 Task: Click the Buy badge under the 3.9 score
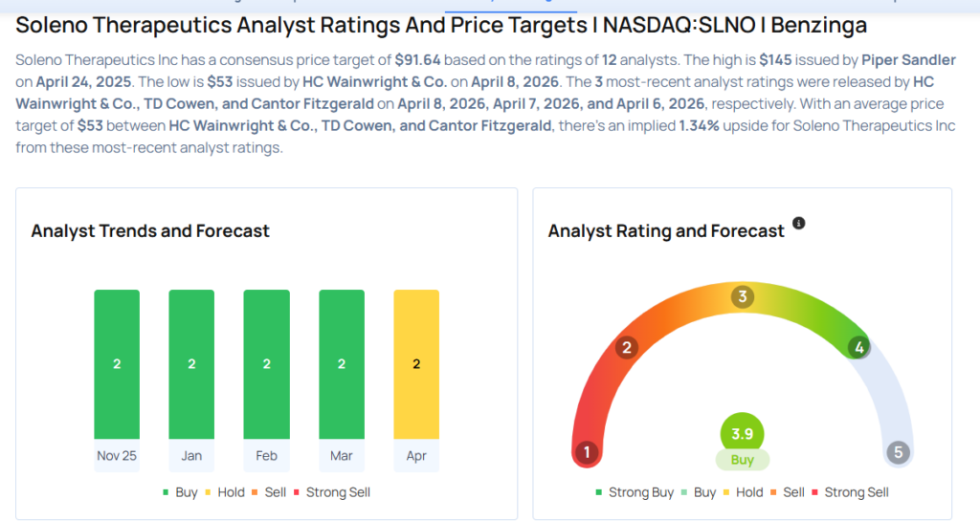742,460
